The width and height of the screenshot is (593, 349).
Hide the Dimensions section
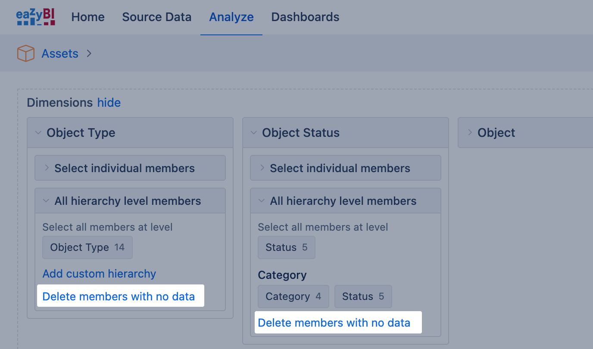tap(109, 103)
